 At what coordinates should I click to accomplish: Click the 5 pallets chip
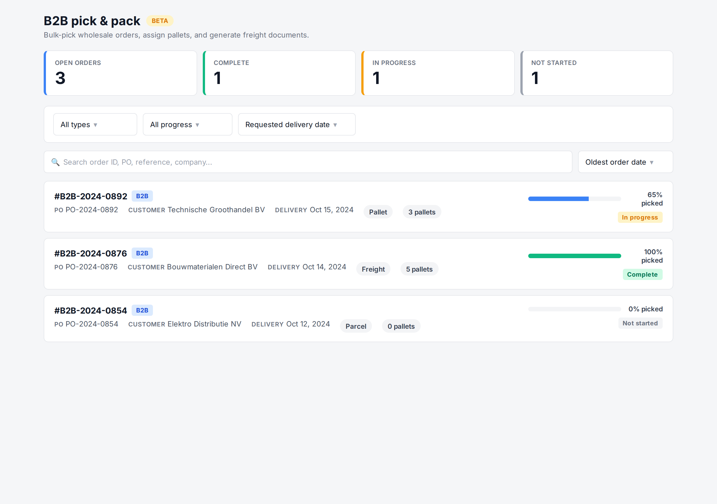419,269
